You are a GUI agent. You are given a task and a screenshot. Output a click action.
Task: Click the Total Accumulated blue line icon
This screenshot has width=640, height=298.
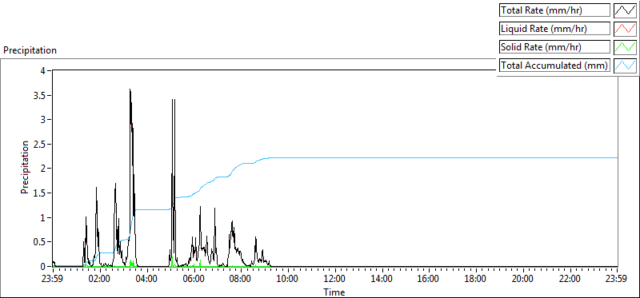[625, 66]
